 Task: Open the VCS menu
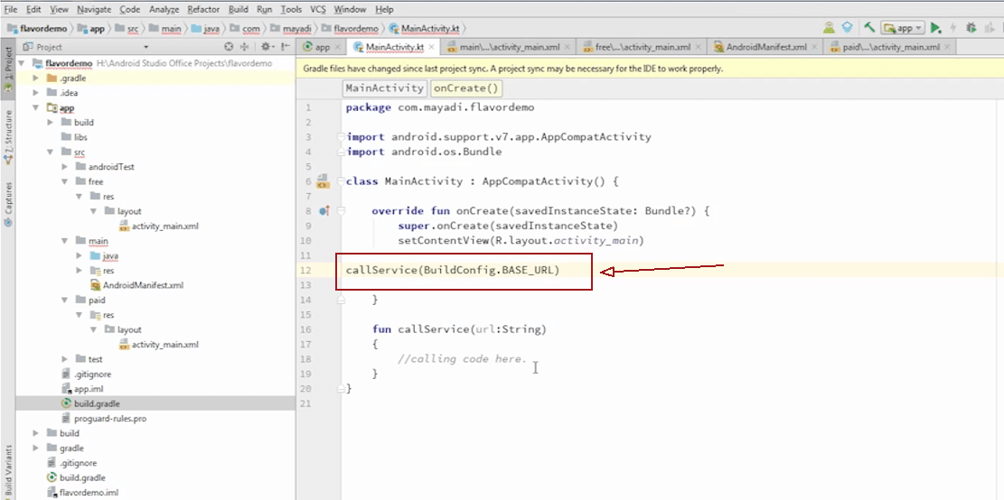(x=317, y=10)
